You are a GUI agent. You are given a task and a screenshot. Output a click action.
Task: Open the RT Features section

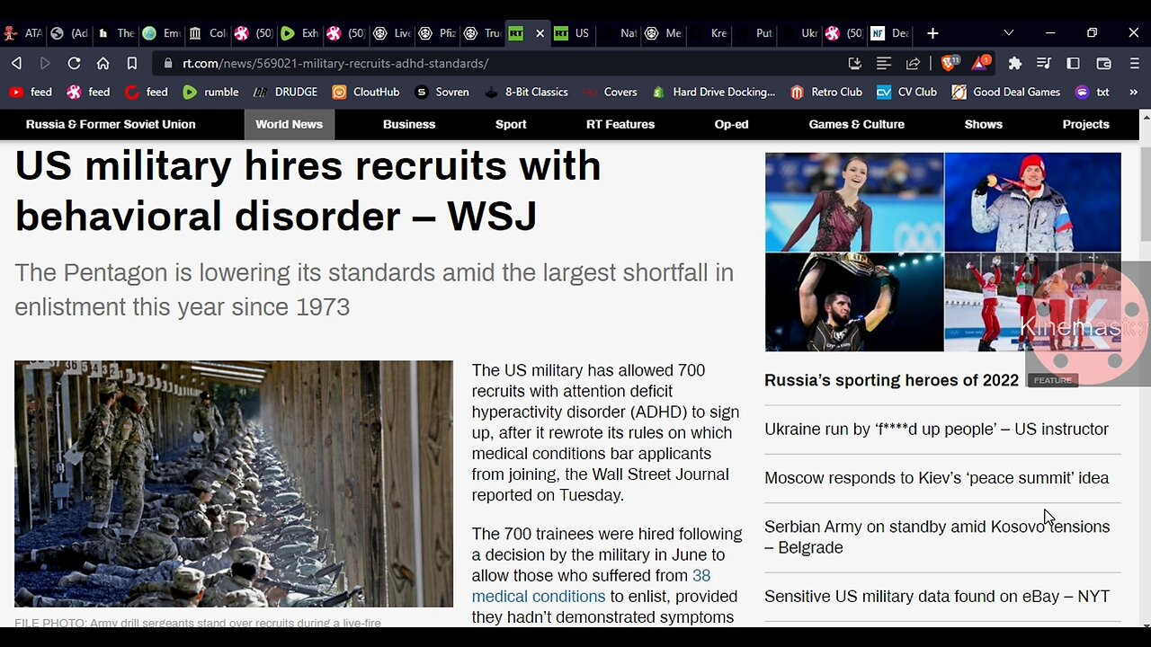click(x=620, y=124)
